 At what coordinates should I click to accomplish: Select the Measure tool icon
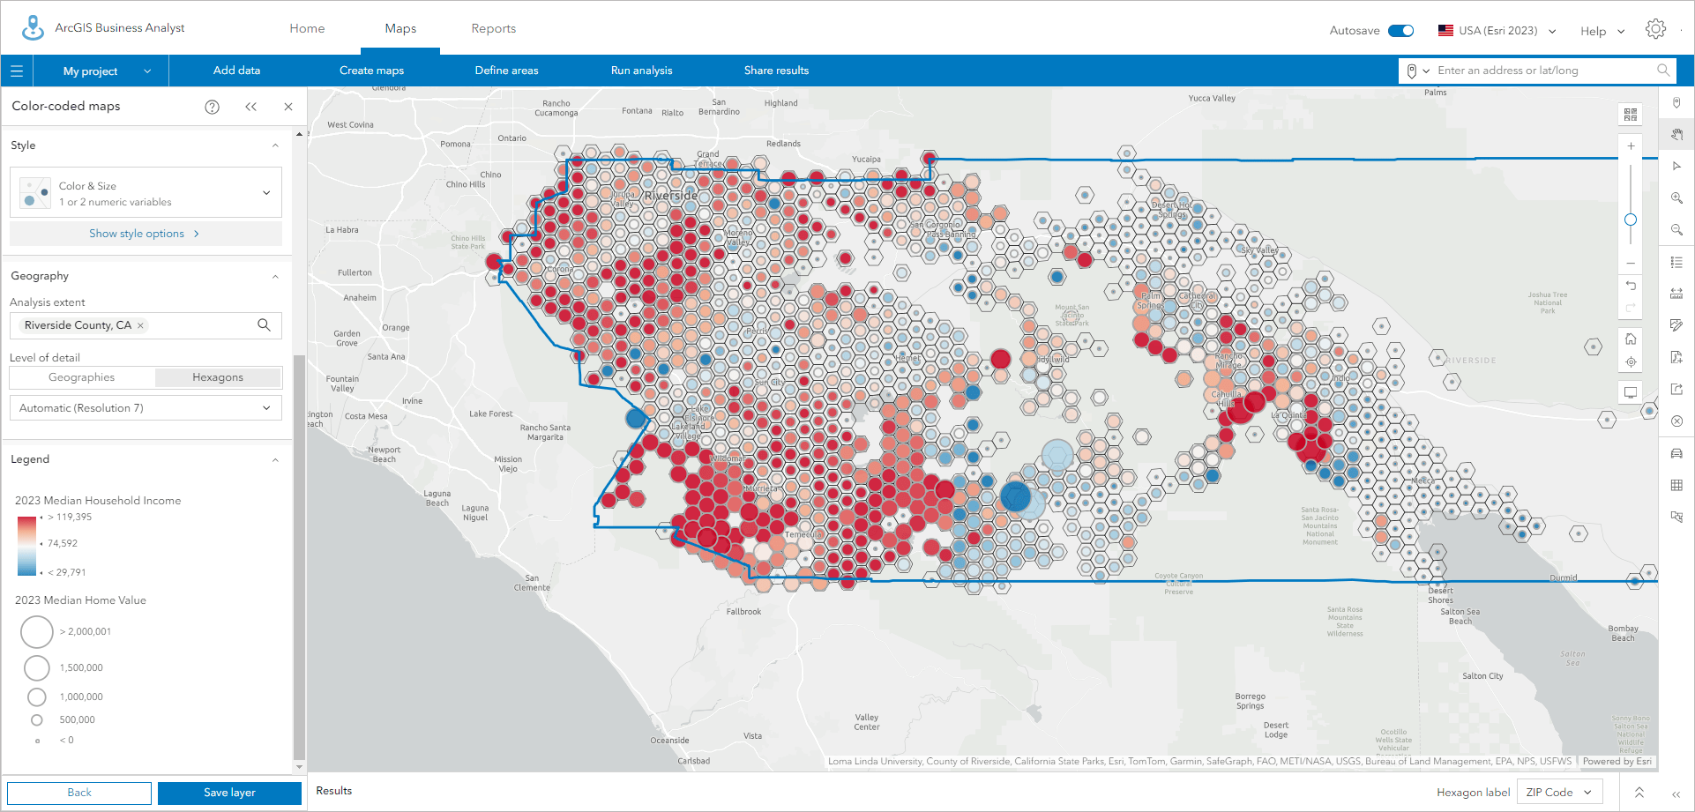tap(1676, 294)
